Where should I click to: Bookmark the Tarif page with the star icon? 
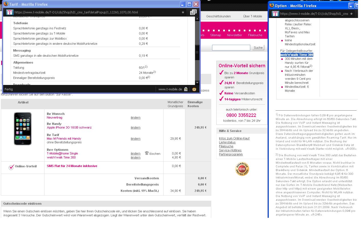point(183,12)
